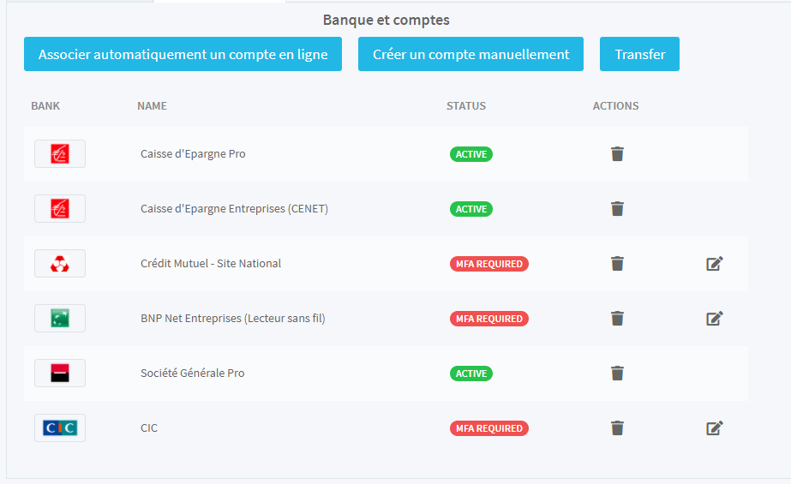The width and height of the screenshot is (791, 484).
Task: Click the BNP bank logo thumbnail
Action: (x=60, y=319)
